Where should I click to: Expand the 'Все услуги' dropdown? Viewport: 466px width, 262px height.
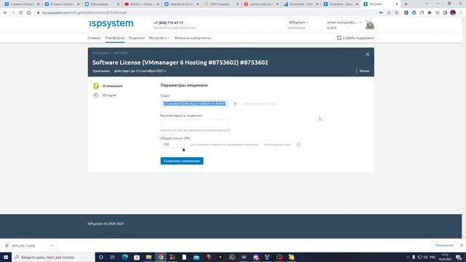click(x=159, y=38)
